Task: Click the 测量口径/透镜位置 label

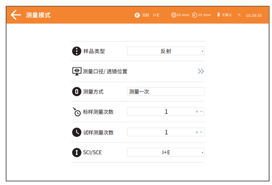Action: point(105,71)
